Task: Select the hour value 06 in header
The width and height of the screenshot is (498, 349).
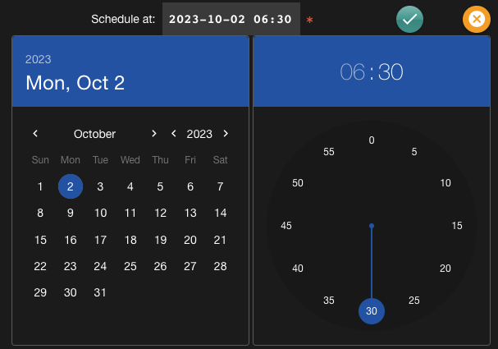Action: pos(352,72)
